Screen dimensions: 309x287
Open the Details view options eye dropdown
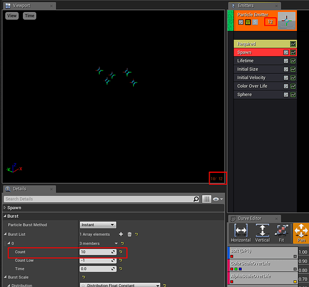tap(218, 199)
